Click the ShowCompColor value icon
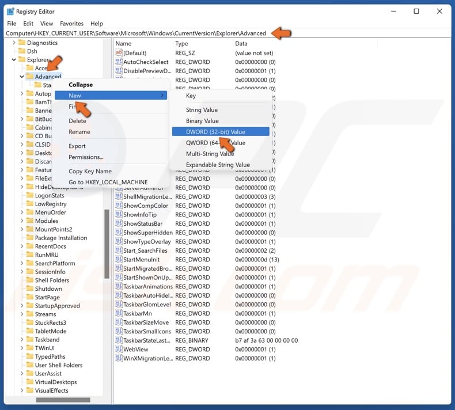The width and height of the screenshot is (455, 410). point(119,206)
